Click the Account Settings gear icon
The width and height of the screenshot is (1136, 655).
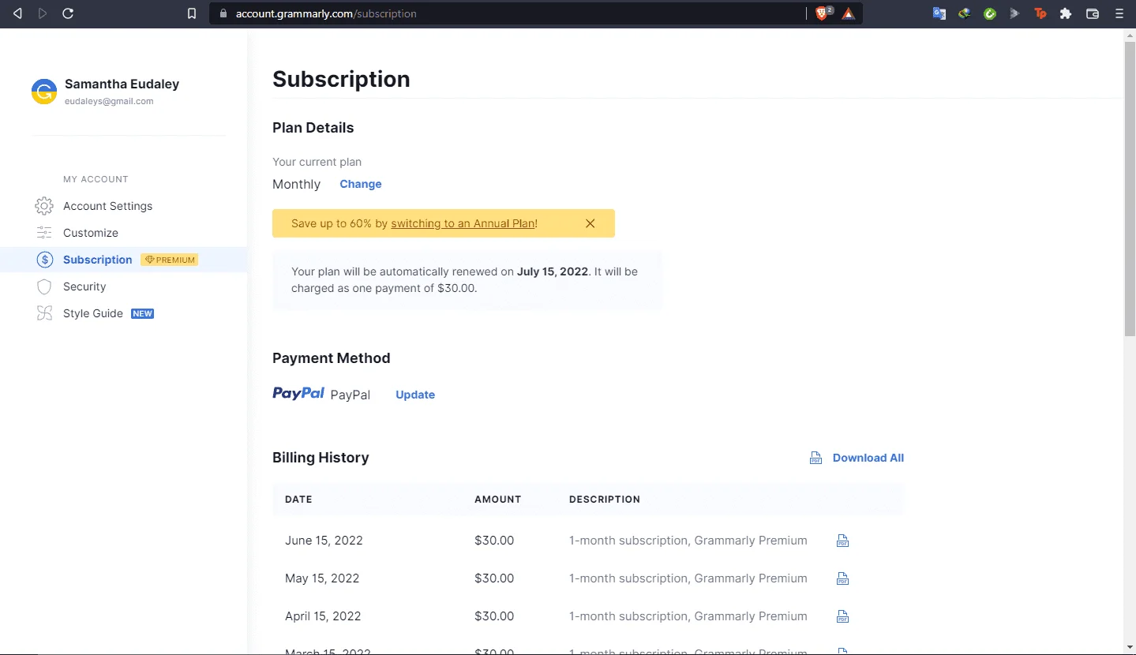pos(44,206)
